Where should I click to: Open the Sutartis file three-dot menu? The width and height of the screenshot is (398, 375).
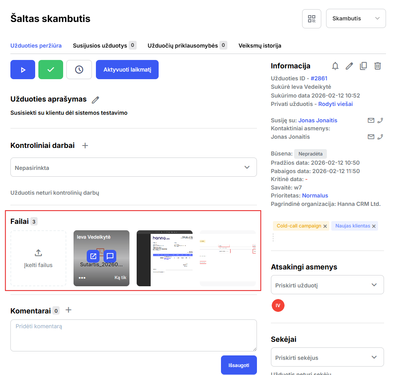tap(82, 278)
